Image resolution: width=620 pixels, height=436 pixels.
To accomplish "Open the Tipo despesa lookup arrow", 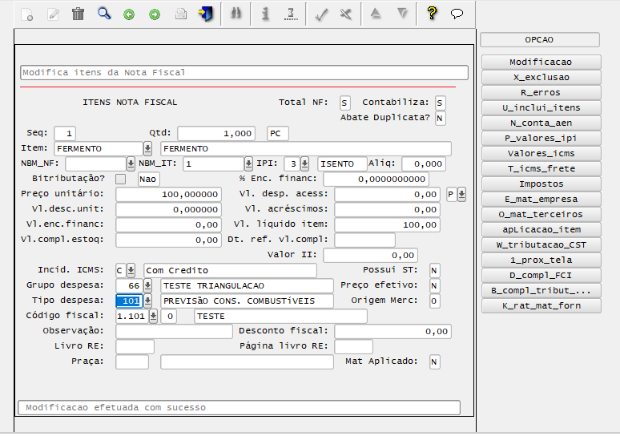I will pyautogui.click(x=147, y=301).
